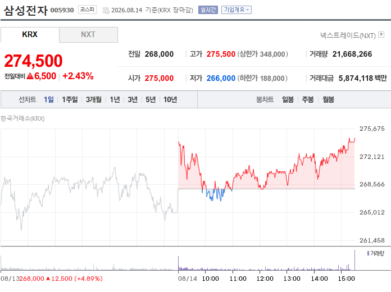
Task: Click the 12:00 time axis label
Action: pyautogui.click(x=265, y=279)
